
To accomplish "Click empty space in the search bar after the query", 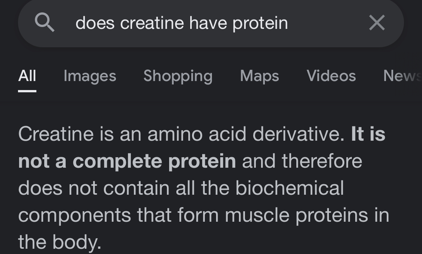I will 327,23.
